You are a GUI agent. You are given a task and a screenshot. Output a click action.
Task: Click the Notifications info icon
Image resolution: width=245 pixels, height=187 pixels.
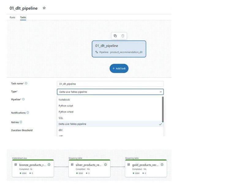28,113
